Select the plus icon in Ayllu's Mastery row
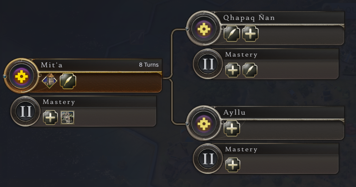The width and height of the screenshot is (356, 187). pyautogui.click(x=233, y=165)
